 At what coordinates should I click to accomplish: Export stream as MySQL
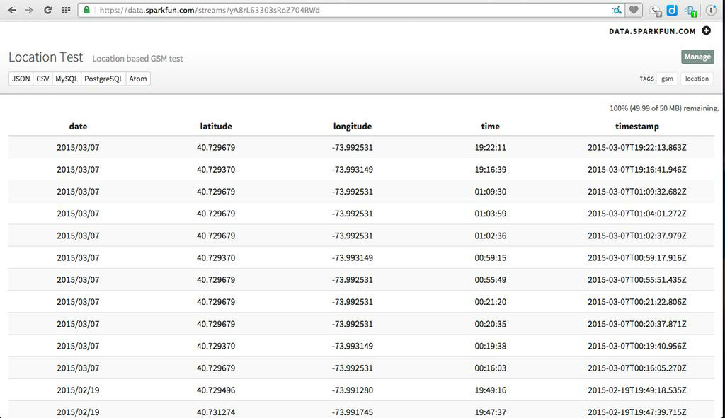(x=67, y=79)
